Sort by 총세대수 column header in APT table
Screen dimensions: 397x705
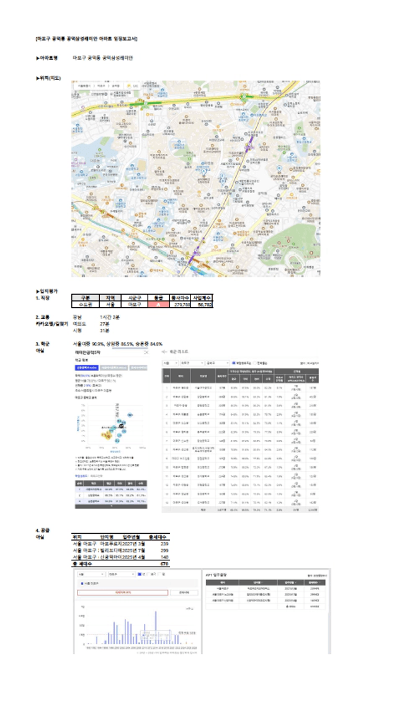click(314, 582)
